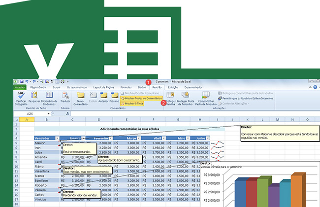Switch to the Página Inicial tab
320x207 pixels.
(38, 87)
